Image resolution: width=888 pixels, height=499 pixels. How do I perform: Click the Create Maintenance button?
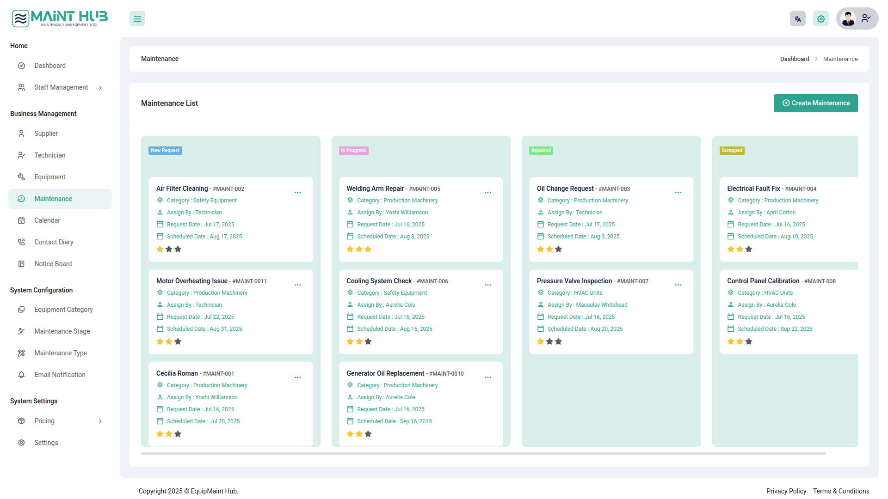click(815, 103)
